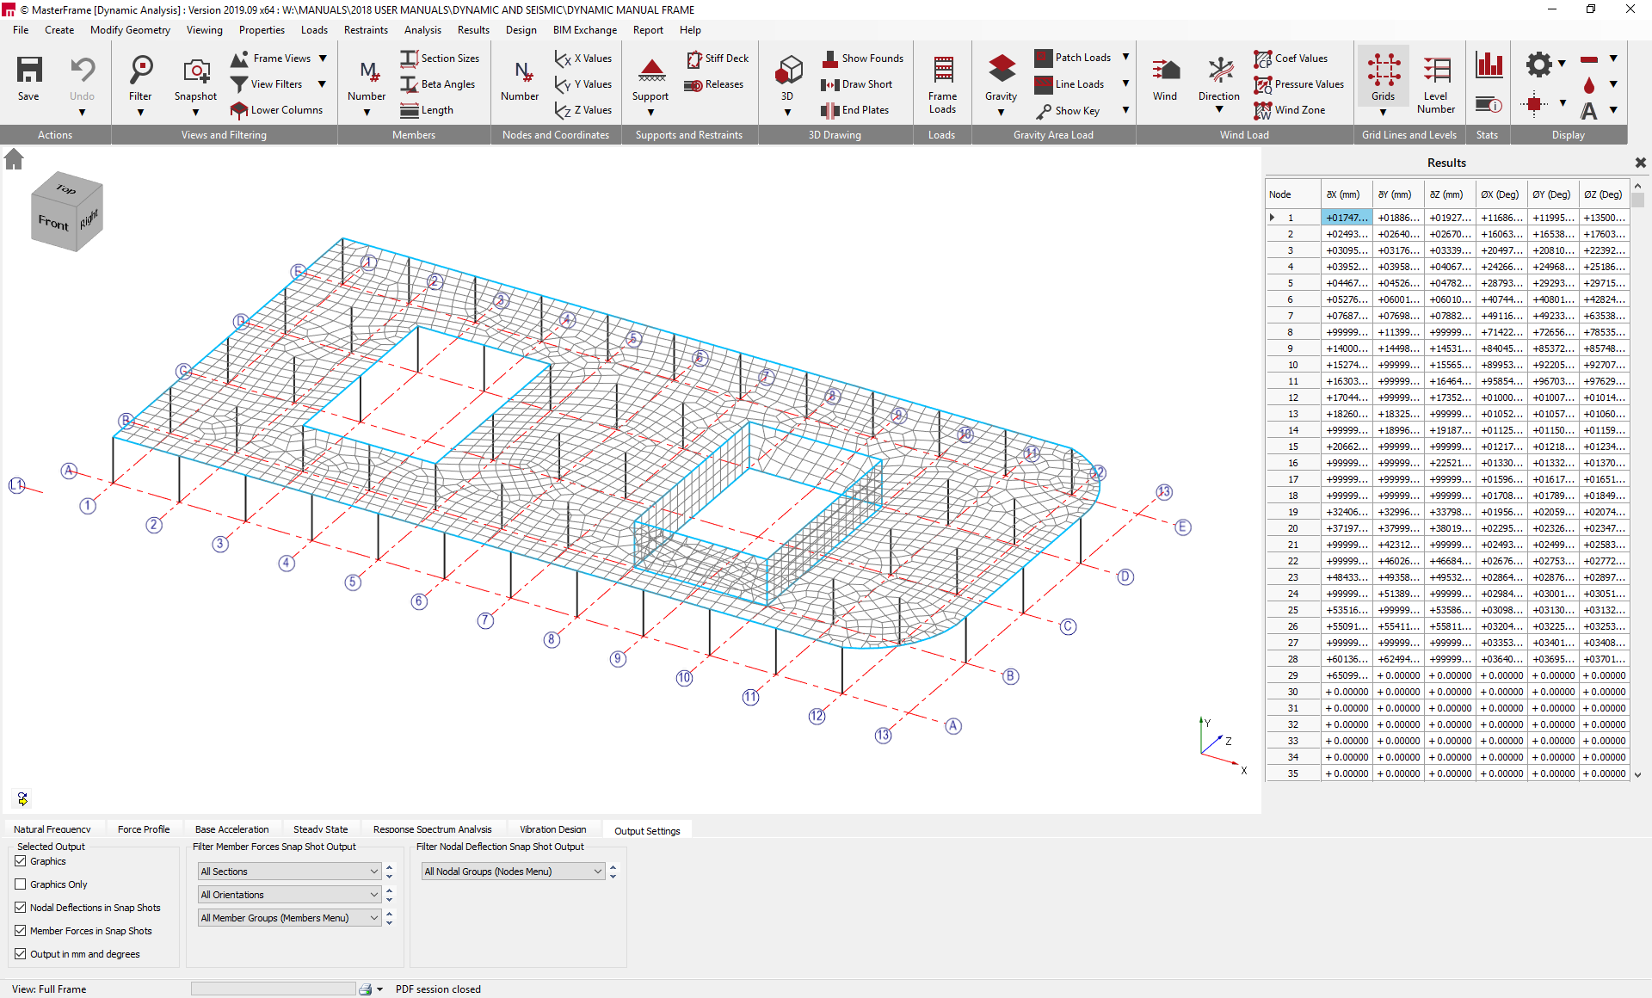Image resolution: width=1652 pixels, height=998 pixels.
Task: Enable the Graphics Only checkbox
Action: [x=21, y=884]
